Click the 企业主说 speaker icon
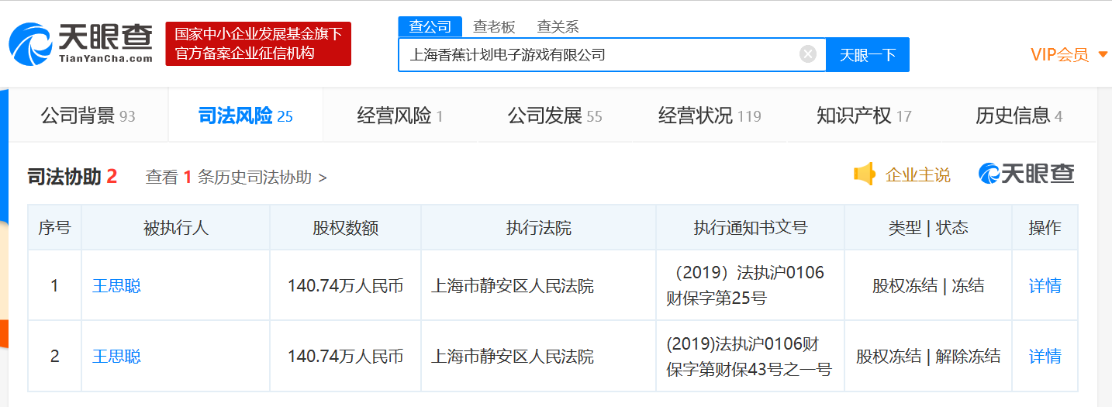Screen dimensions: 1112x407 864,174
